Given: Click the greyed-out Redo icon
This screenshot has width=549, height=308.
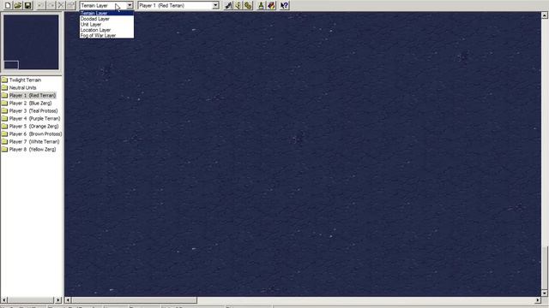Looking at the screenshot, I should [x=51, y=5].
